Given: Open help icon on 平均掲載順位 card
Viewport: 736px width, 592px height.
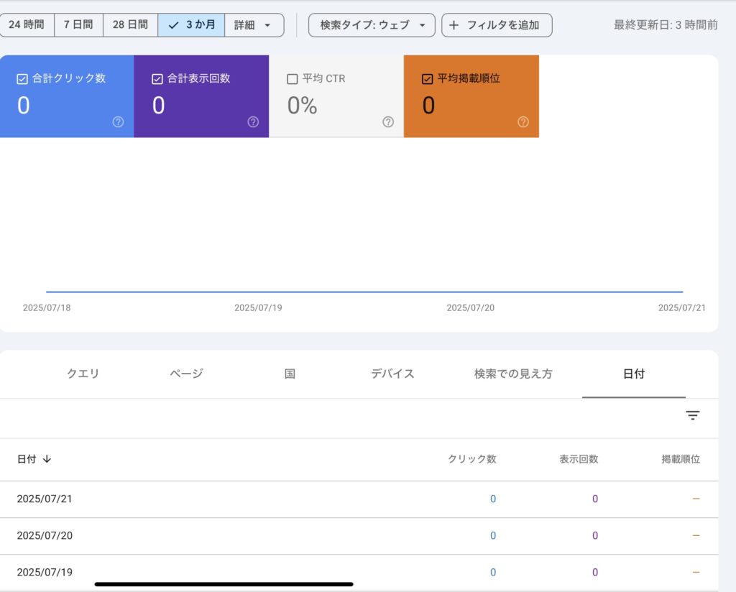Looking at the screenshot, I should [x=523, y=122].
